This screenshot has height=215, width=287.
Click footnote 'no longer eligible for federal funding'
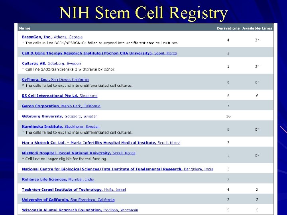(x=65, y=159)
